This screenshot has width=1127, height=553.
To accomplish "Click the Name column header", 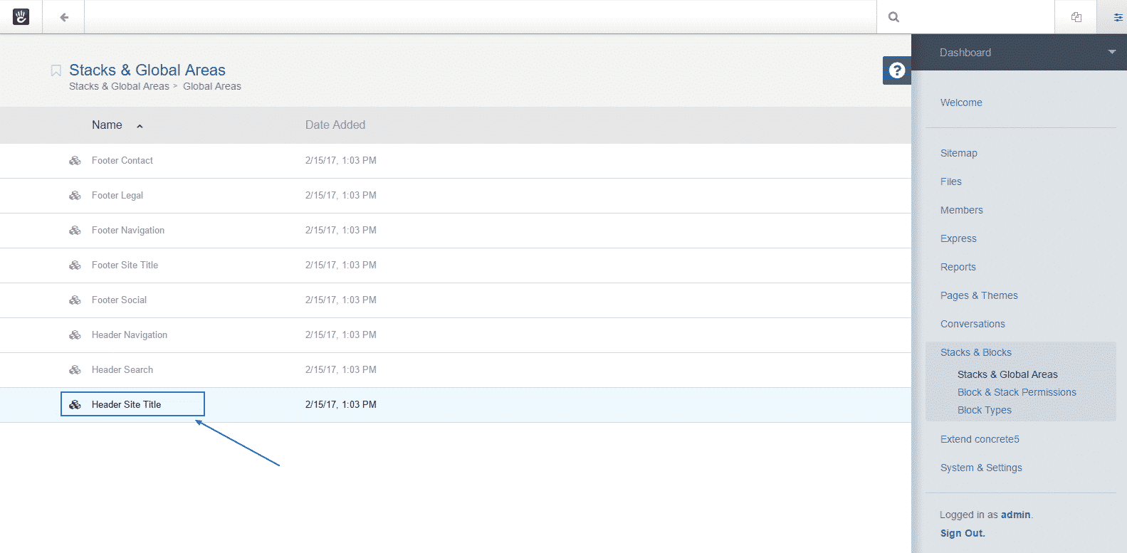I will pos(107,125).
